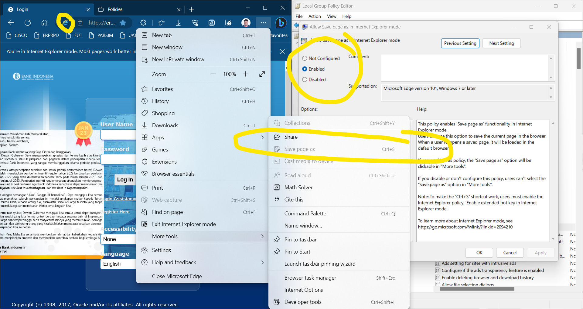Click the Edge back navigation arrow
This screenshot has height=309, width=583.
coord(11,23)
